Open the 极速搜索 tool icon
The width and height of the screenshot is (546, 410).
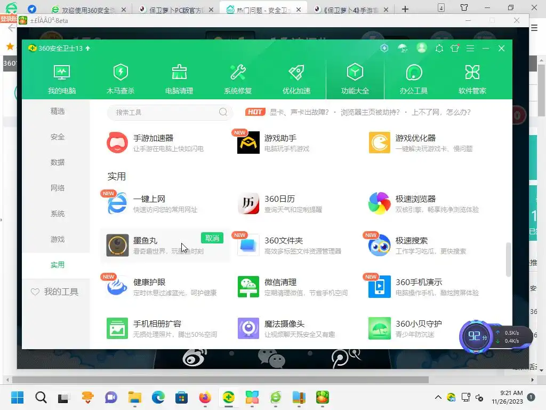[379, 245]
